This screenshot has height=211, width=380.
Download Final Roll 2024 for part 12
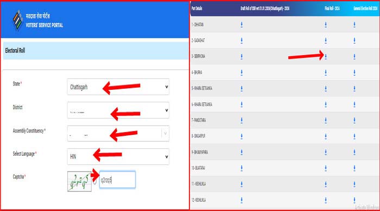[x=326, y=200]
